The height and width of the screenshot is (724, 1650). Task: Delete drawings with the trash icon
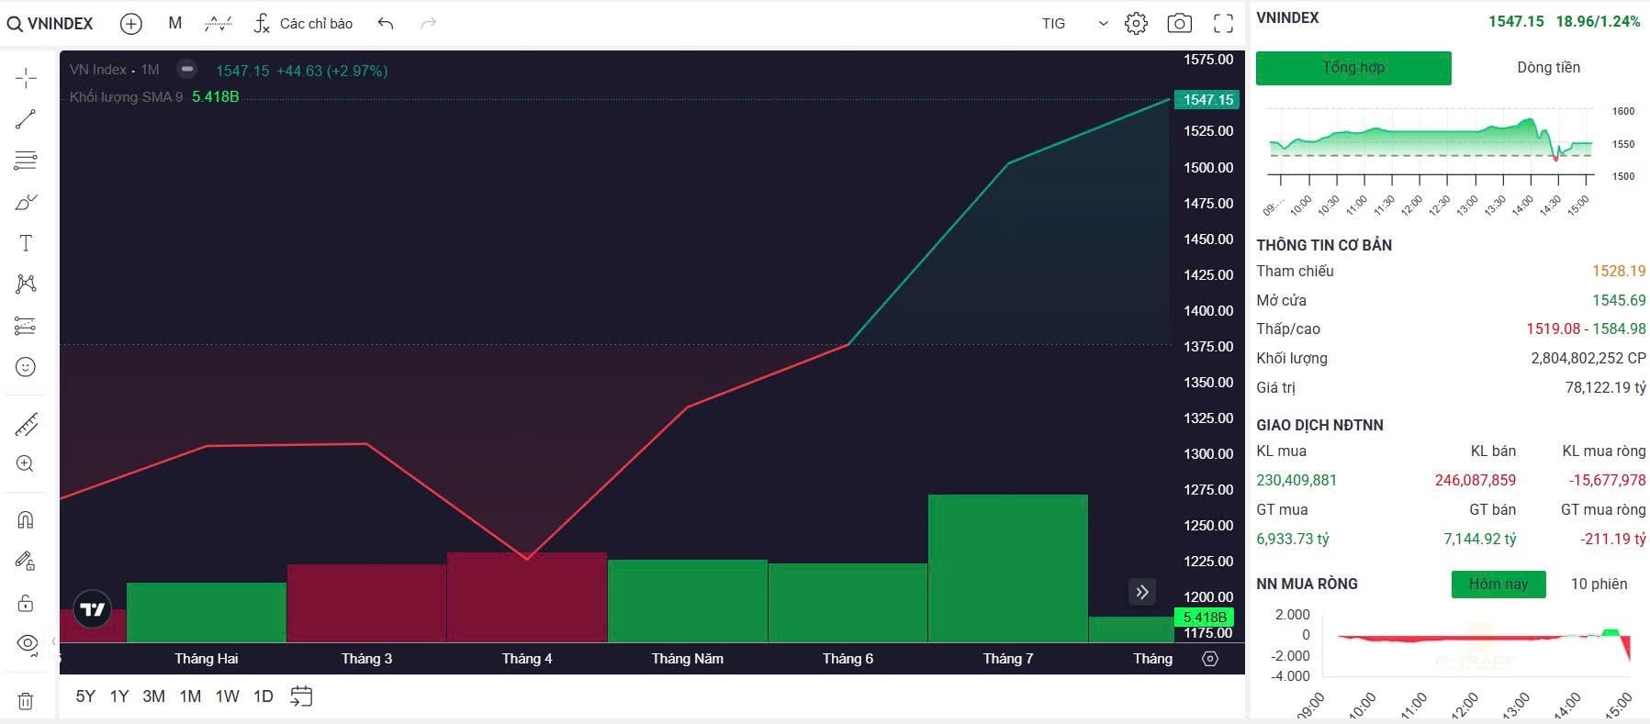point(26,701)
